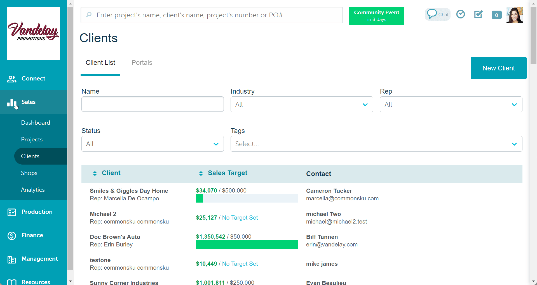Image resolution: width=537 pixels, height=285 pixels.
Task: Open the Chat messenger
Action: pyautogui.click(x=437, y=14)
